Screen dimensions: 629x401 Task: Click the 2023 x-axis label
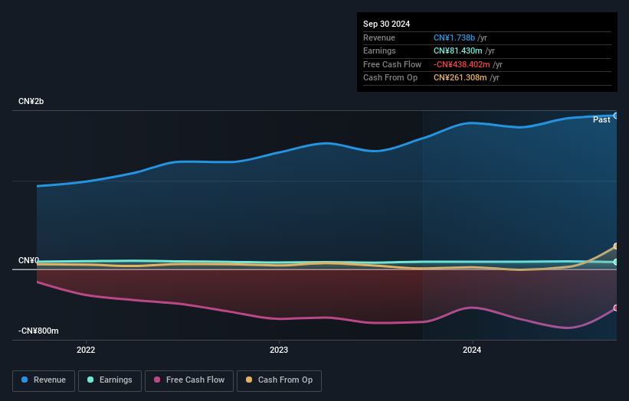tap(279, 350)
